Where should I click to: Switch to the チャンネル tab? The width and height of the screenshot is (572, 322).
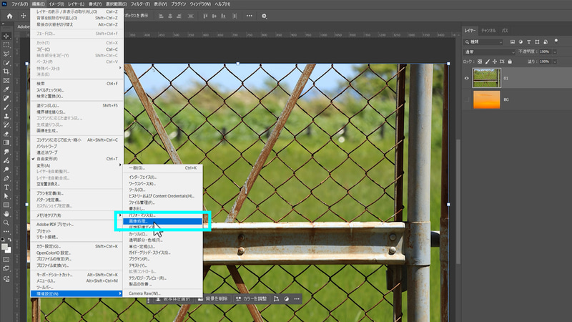(x=488, y=31)
